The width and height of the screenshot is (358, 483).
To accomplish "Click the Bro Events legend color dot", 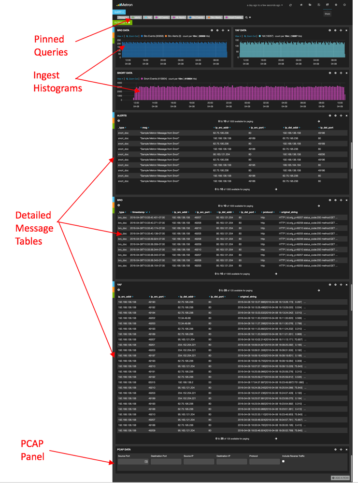I will click(x=142, y=36).
